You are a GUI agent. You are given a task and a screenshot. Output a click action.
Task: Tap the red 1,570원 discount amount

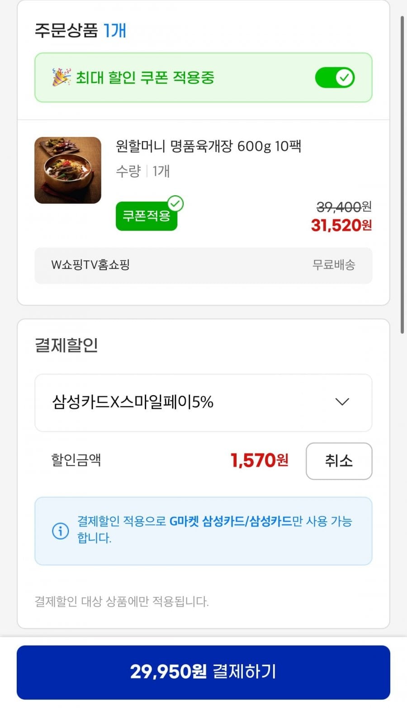[x=259, y=461]
